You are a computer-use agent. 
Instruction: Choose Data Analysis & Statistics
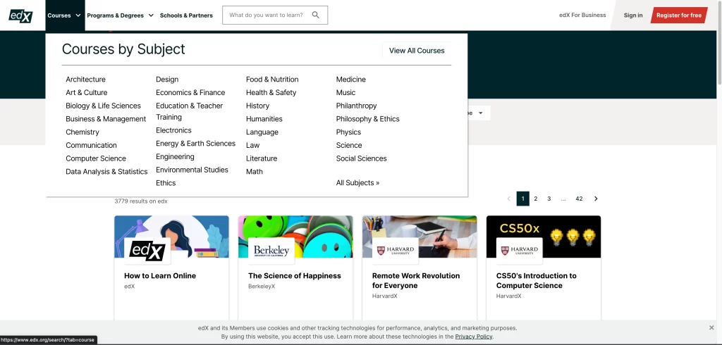click(107, 172)
